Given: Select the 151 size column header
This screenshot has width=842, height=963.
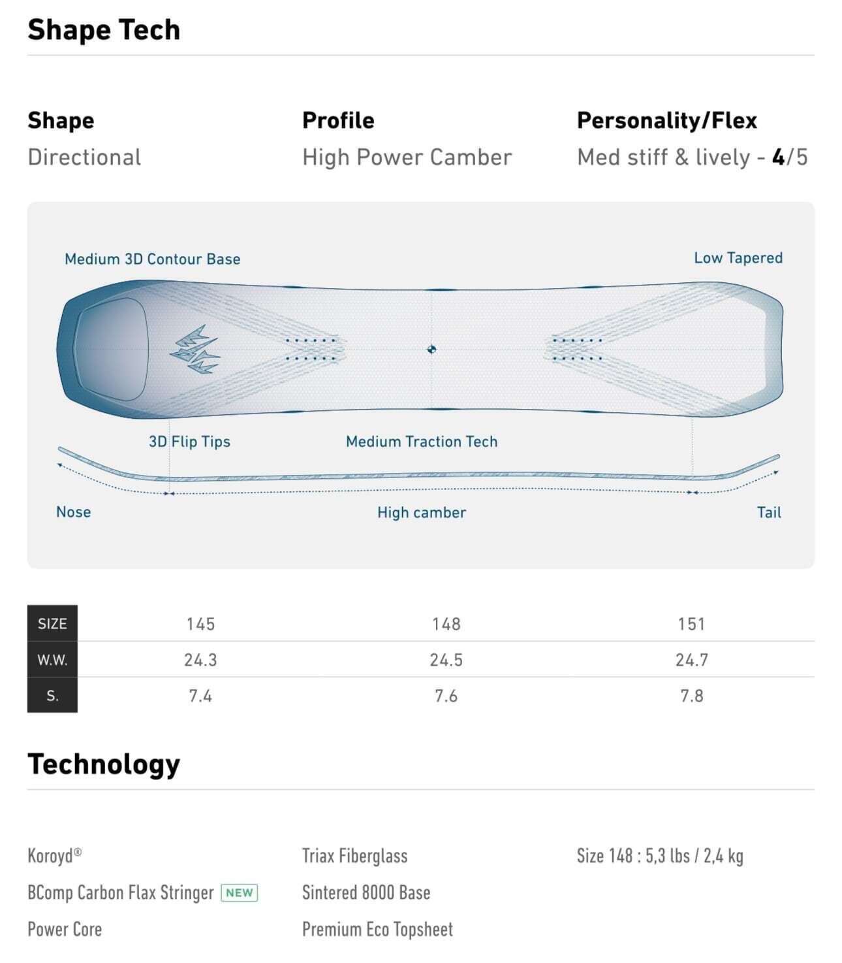Looking at the screenshot, I should click(x=691, y=624).
